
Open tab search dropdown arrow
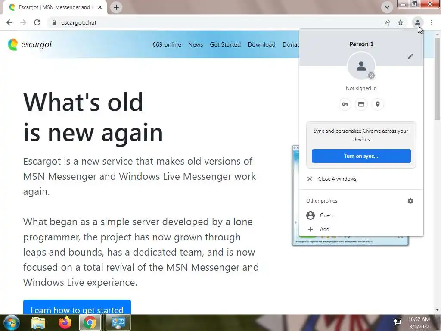point(387,7)
